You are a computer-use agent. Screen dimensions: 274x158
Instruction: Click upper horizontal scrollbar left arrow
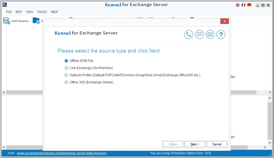click(x=4, y=92)
